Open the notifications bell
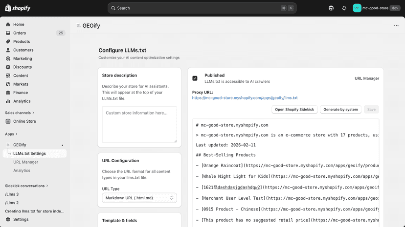The image size is (405, 227). (344, 8)
